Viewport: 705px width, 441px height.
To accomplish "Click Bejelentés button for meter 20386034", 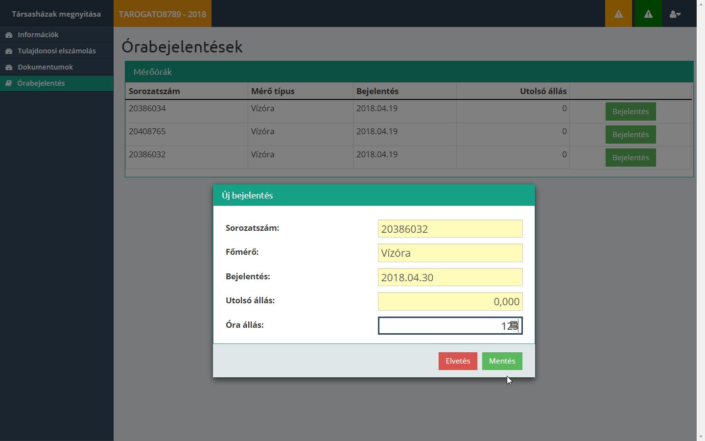I will tap(630, 112).
